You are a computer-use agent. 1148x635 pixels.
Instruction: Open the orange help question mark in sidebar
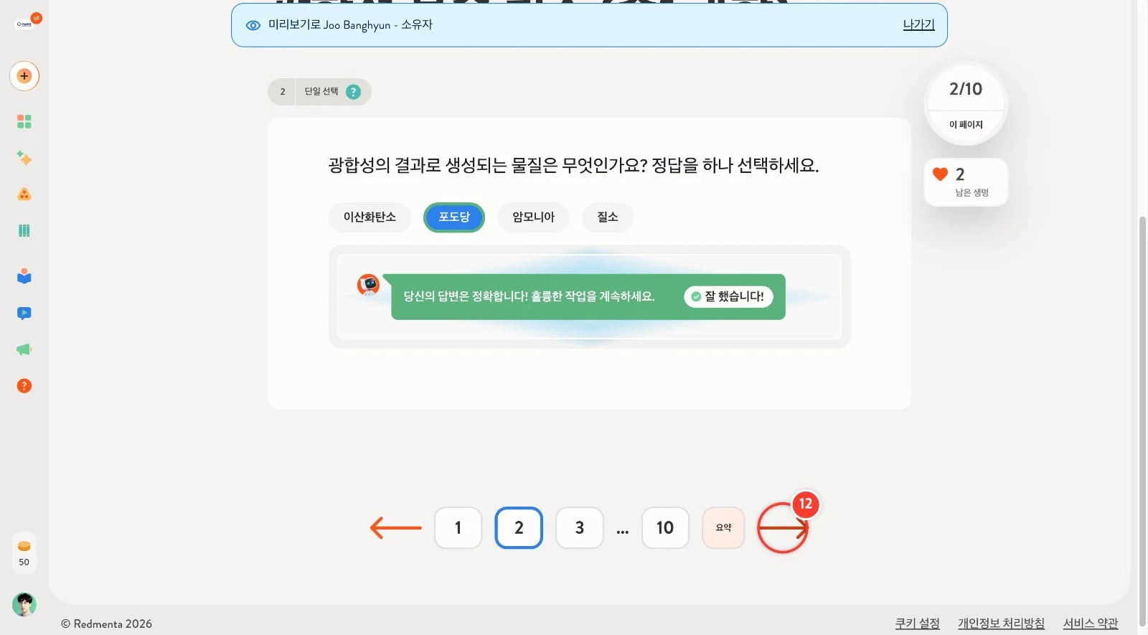point(24,386)
